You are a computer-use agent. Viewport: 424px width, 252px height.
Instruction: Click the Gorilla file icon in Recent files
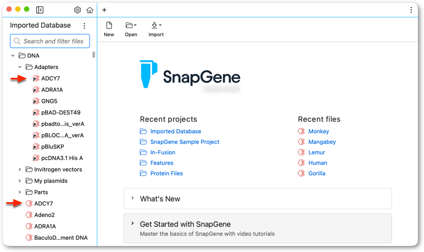(301, 173)
